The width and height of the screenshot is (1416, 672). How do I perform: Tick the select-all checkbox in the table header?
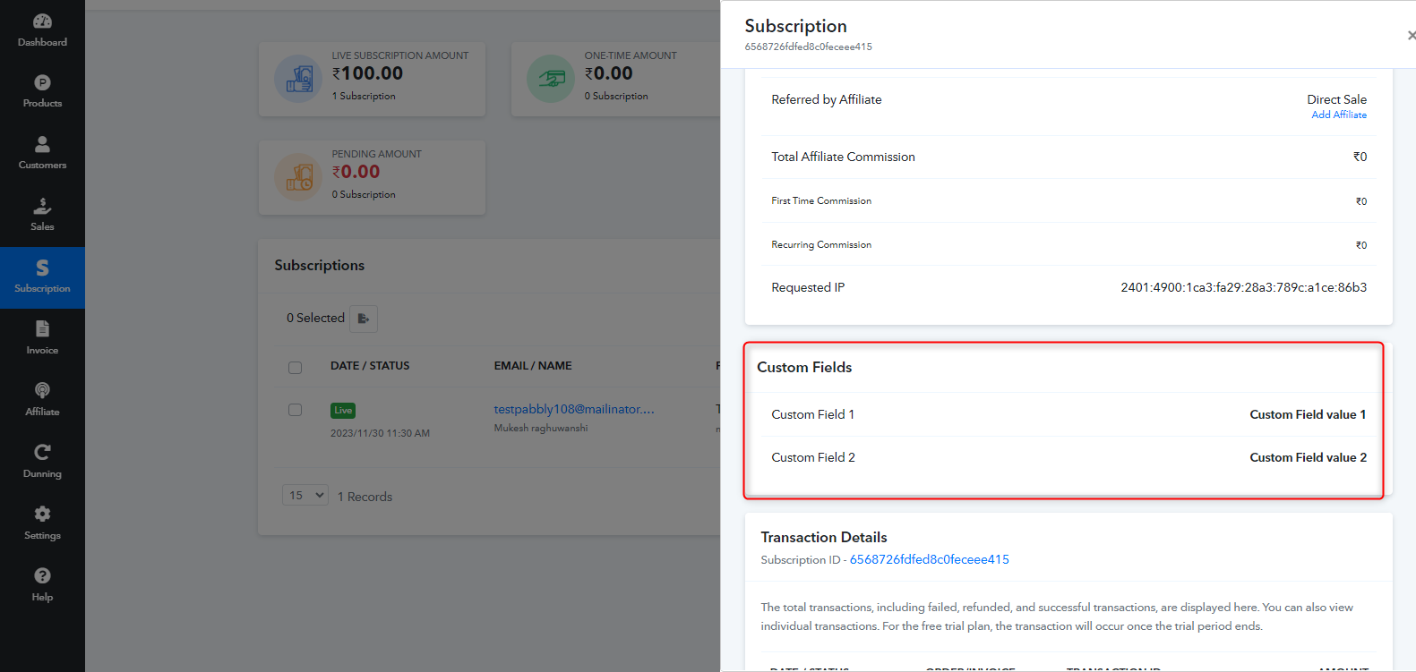tap(295, 367)
